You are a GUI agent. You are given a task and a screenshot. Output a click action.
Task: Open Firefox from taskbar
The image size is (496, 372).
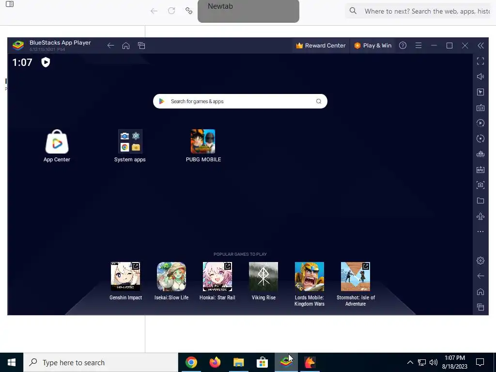click(x=215, y=362)
